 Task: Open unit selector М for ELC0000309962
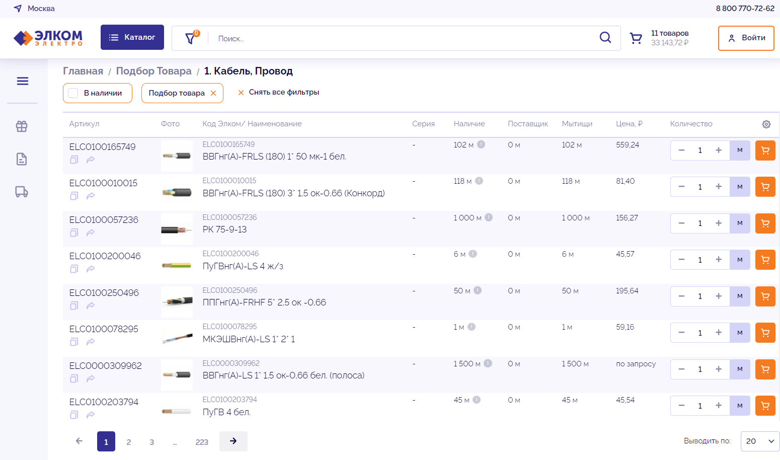point(740,369)
